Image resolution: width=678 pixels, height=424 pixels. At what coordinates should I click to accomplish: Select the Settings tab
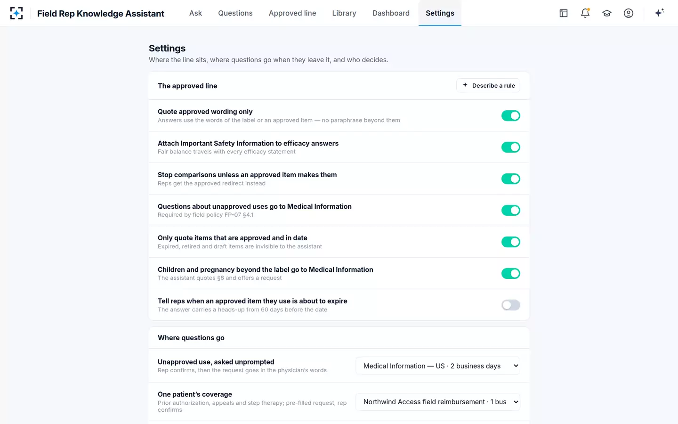point(440,13)
